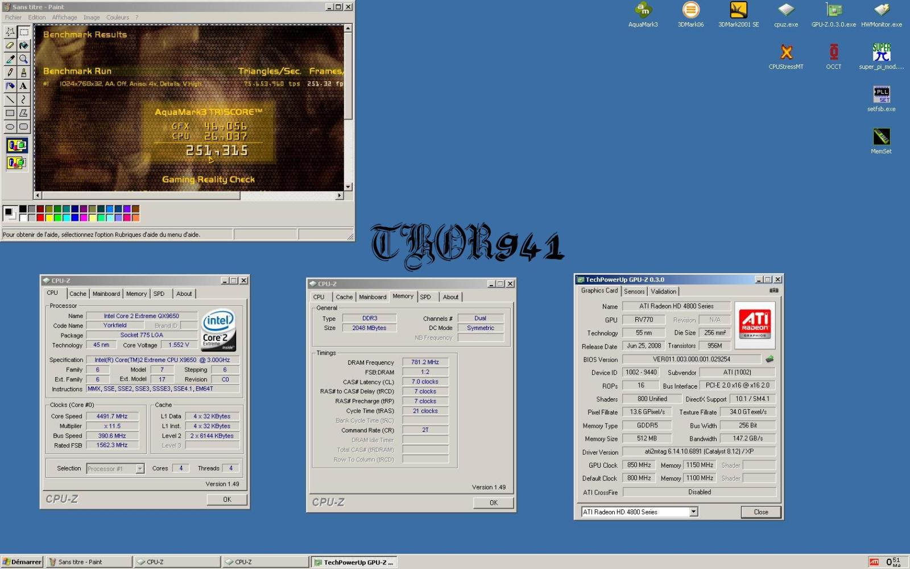Screen dimensions: 910x569
Task: Choose the Eraser tool in Paint
Action: tap(10, 46)
